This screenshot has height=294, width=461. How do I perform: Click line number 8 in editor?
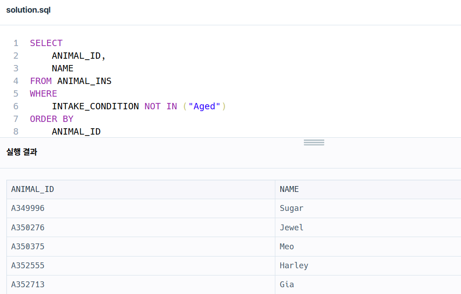click(x=16, y=131)
